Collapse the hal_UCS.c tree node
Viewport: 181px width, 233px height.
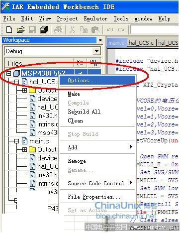pyautogui.click(x=16, y=82)
